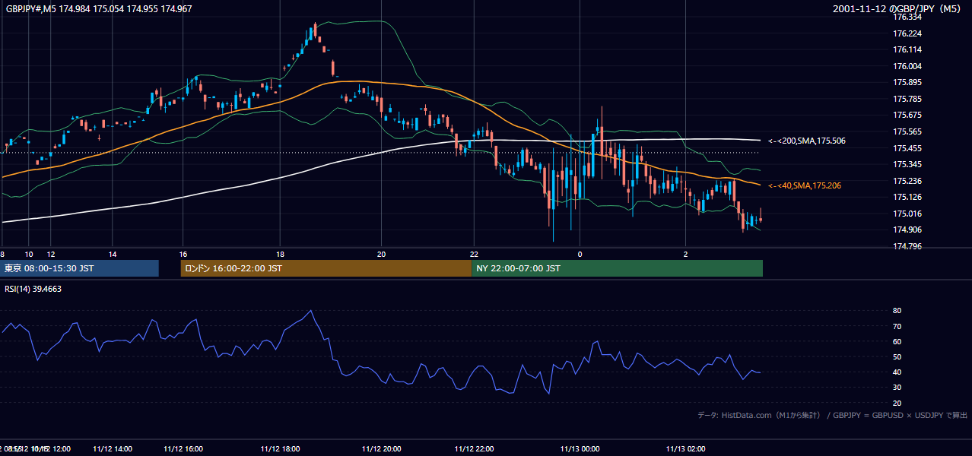Viewport: 972px width, 456px height.
Task: Click the Tokyo session bar 東京 08:00-15:30 JST
Action: [79, 268]
